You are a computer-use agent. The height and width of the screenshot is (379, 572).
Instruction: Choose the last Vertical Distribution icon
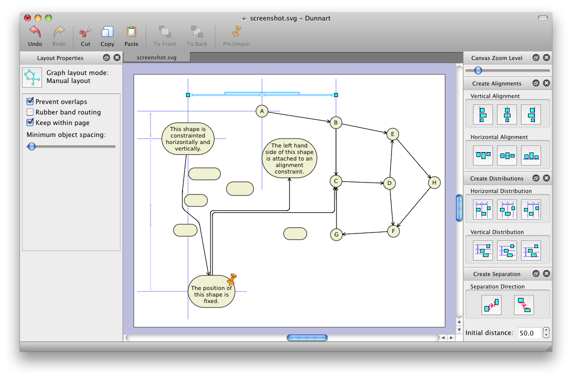tap(531, 250)
